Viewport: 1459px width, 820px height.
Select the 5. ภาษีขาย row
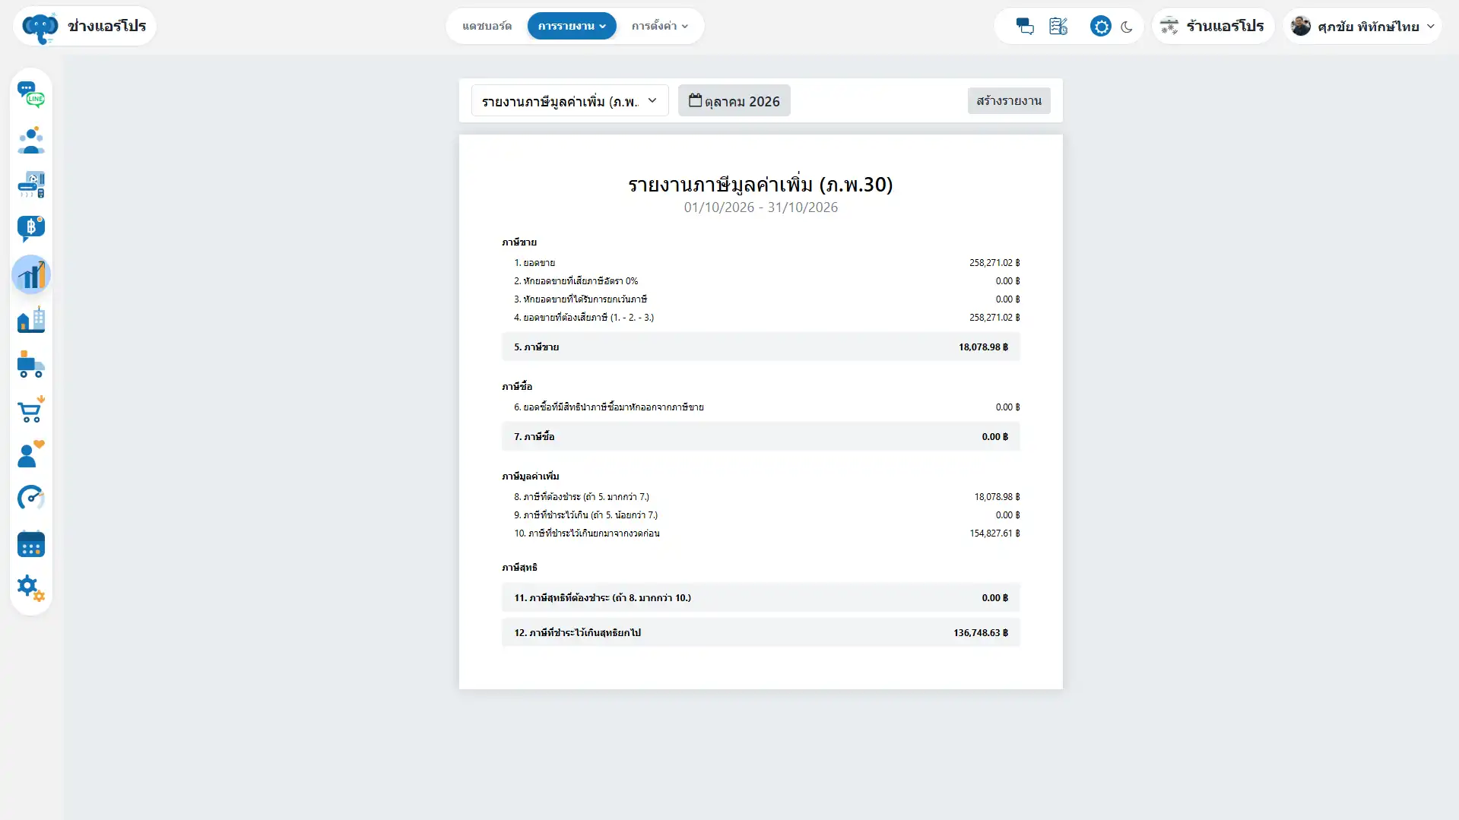760,347
